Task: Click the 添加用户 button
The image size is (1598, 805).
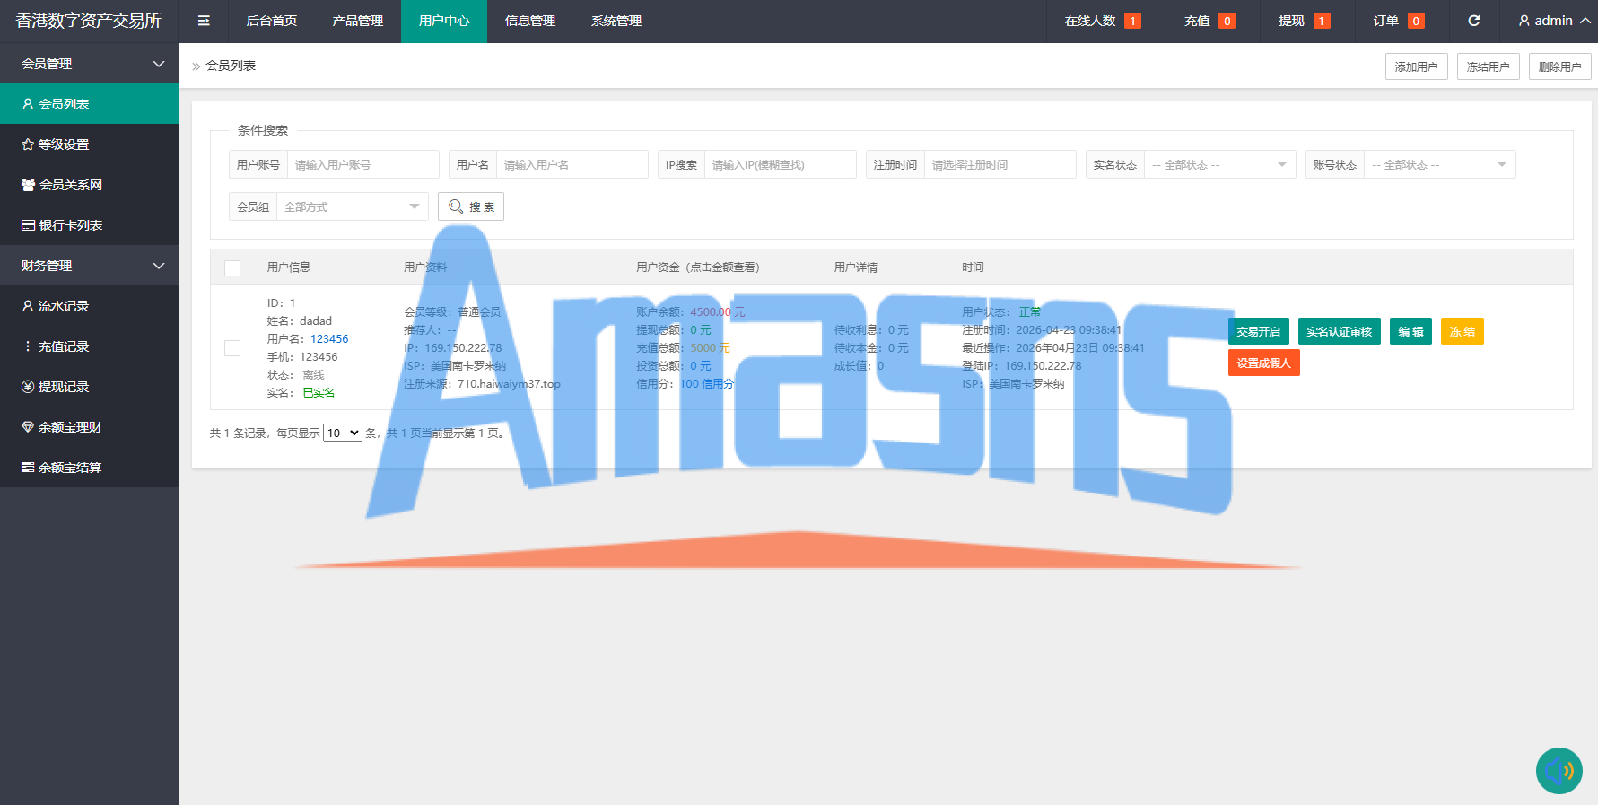Action: pyautogui.click(x=1417, y=66)
